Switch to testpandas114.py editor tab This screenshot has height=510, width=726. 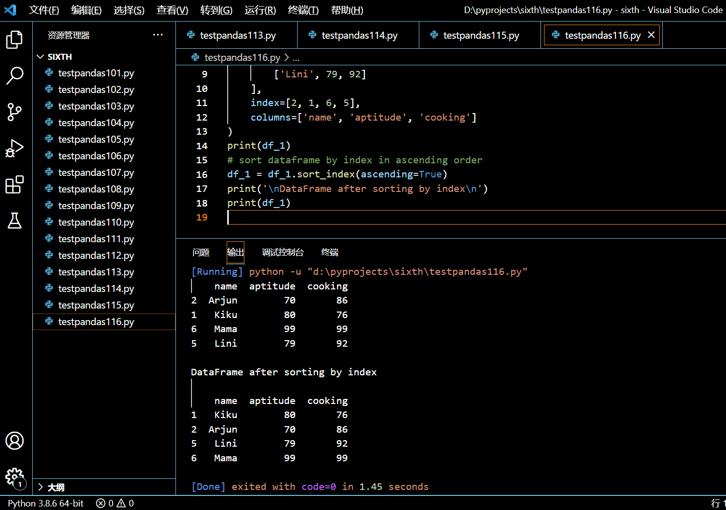358,35
